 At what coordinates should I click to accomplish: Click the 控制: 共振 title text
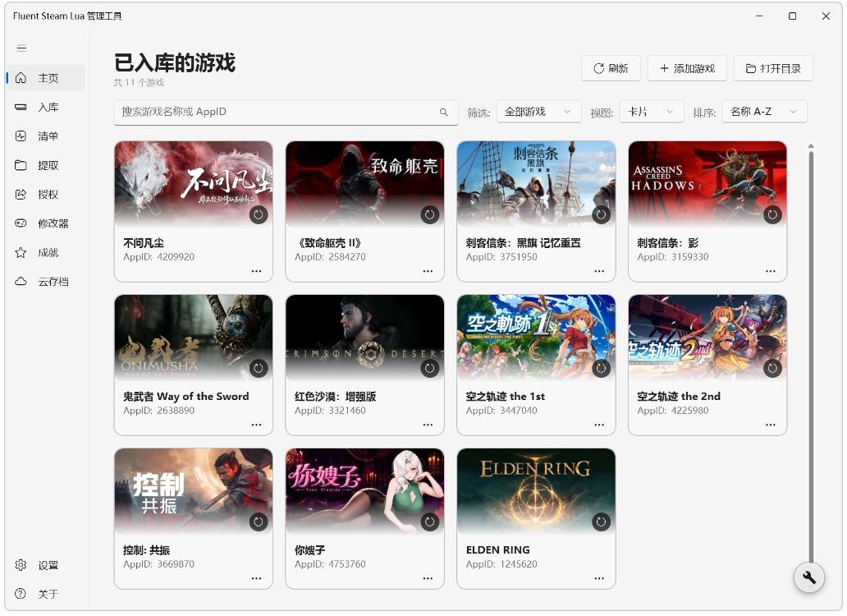click(146, 550)
